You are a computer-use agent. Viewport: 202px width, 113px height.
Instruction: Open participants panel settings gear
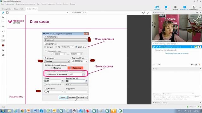point(197,13)
